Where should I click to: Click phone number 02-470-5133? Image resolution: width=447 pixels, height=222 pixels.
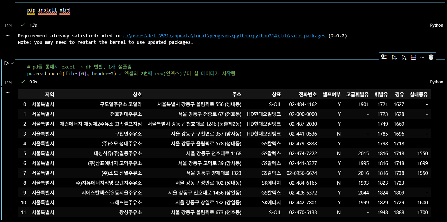click(x=303, y=212)
